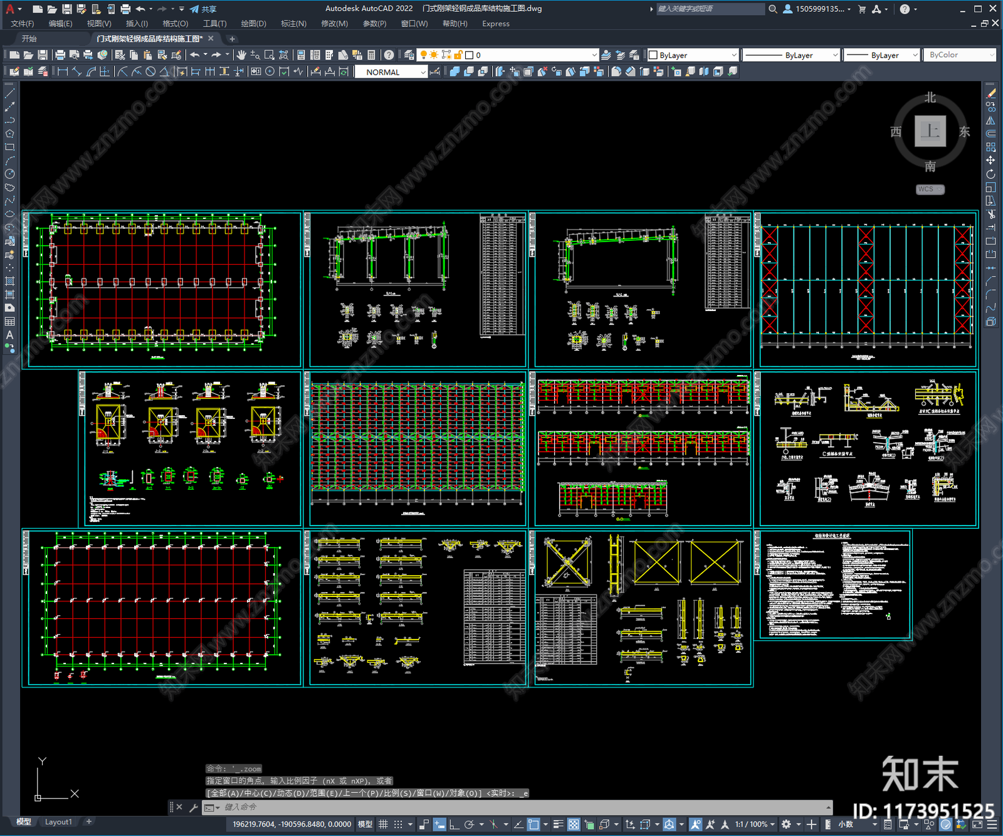Select the Rotate modify tool
The height and width of the screenshot is (836, 1003).
coord(990,174)
